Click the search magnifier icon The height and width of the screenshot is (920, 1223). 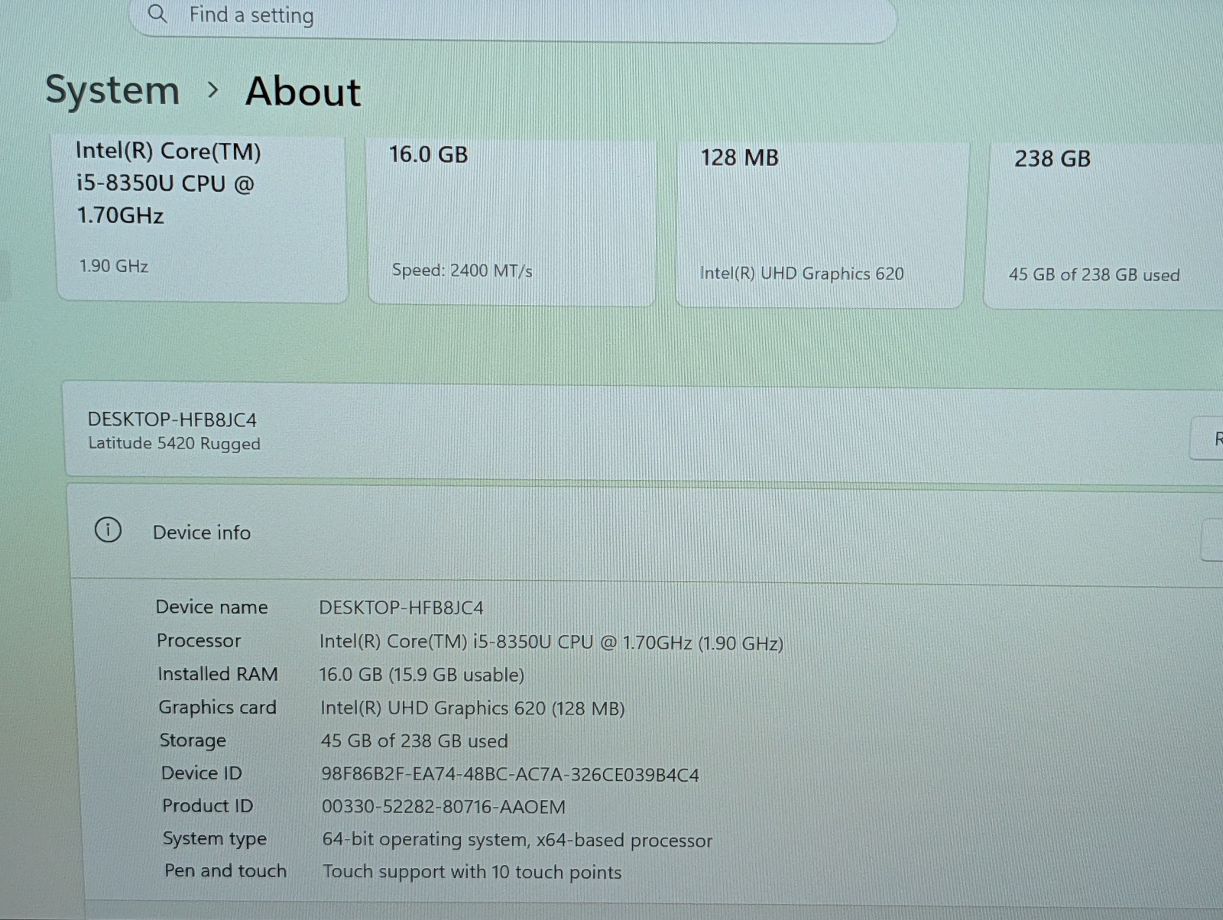pos(157,14)
